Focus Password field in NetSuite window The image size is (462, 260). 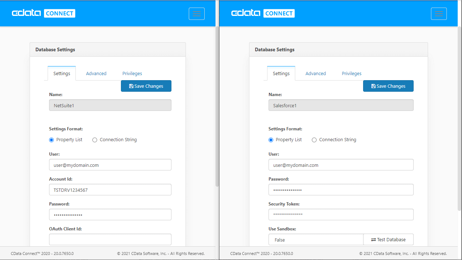pyautogui.click(x=110, y=214)
